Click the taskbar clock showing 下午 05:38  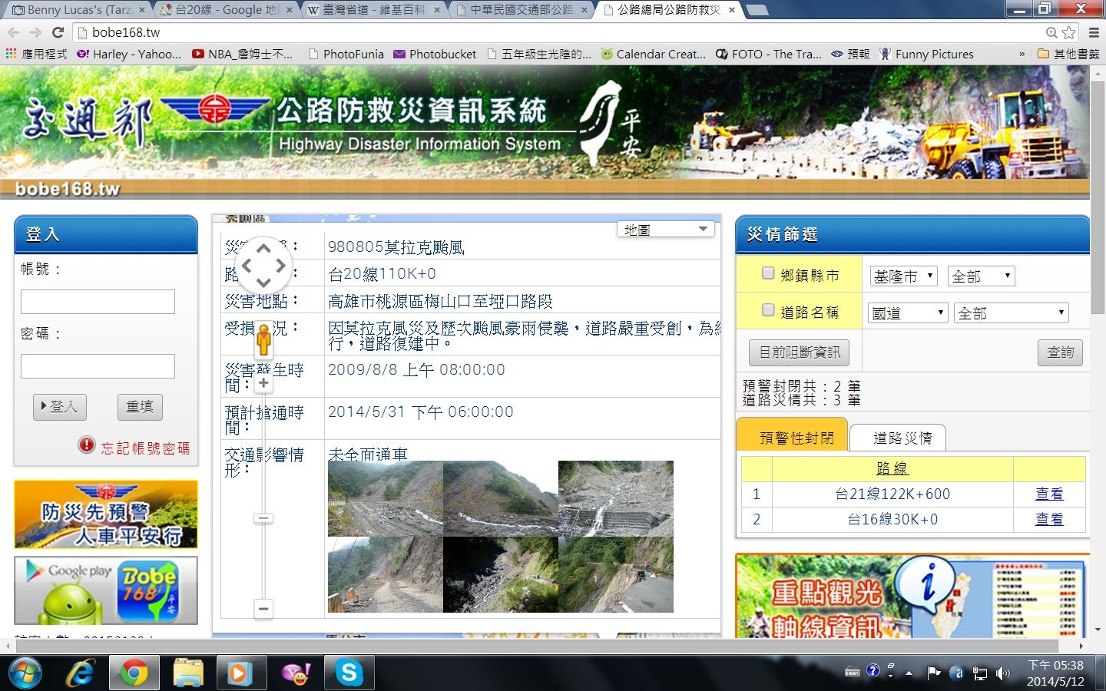(1055, 673)
